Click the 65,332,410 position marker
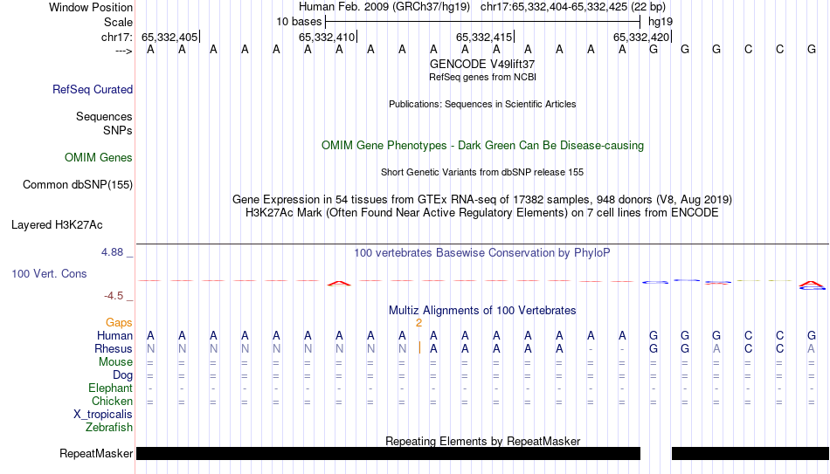The image size is (830, 474). point(328,37)
